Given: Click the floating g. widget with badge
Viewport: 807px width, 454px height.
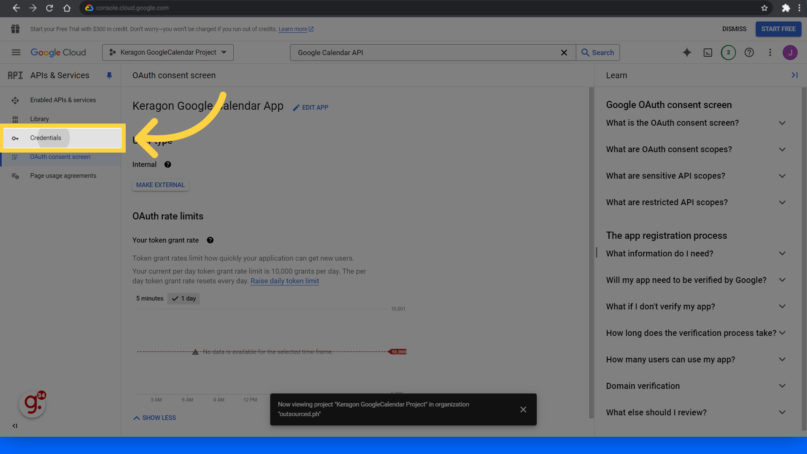Looking at the screenshot, I should point(32,404).
